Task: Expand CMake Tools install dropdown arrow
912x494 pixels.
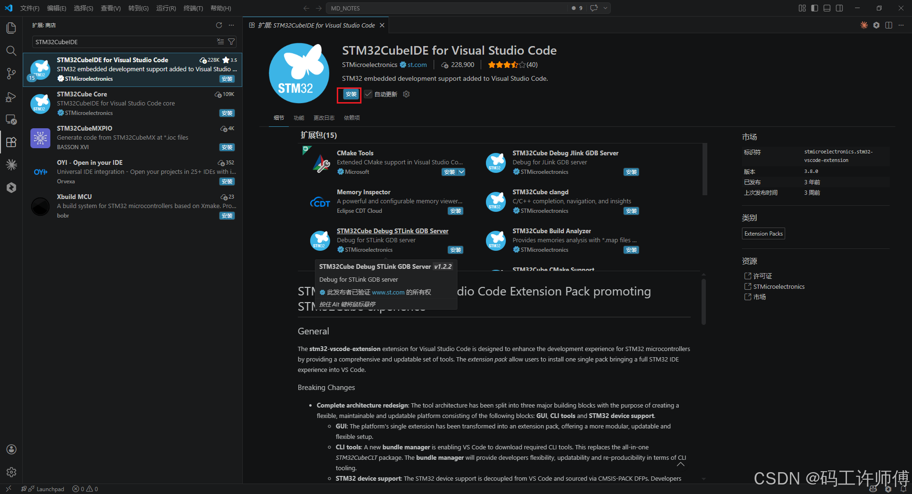Action: (x=461, y=172)
